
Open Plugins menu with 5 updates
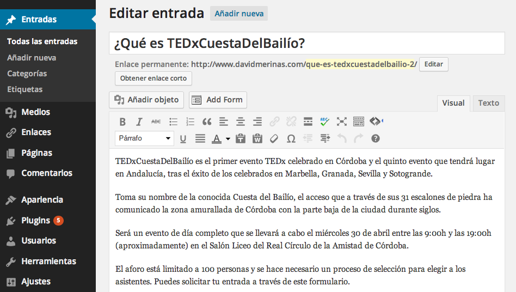click(48, 220)
